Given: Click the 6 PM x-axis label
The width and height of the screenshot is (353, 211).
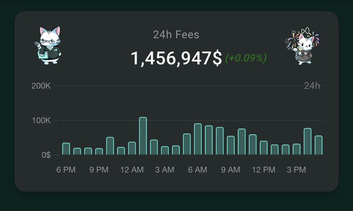Looking at the screenshot, I should pyautogui.click(x=66, y=170).
